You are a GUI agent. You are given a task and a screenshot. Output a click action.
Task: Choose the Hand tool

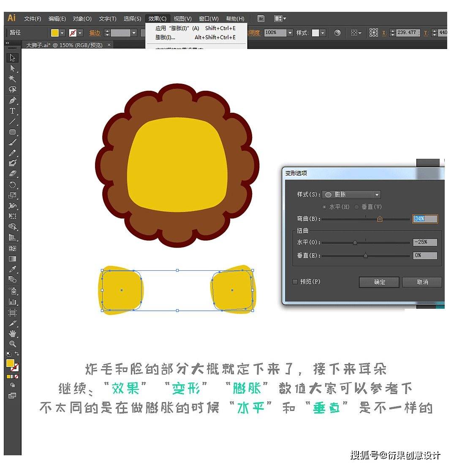click(13, 334)
